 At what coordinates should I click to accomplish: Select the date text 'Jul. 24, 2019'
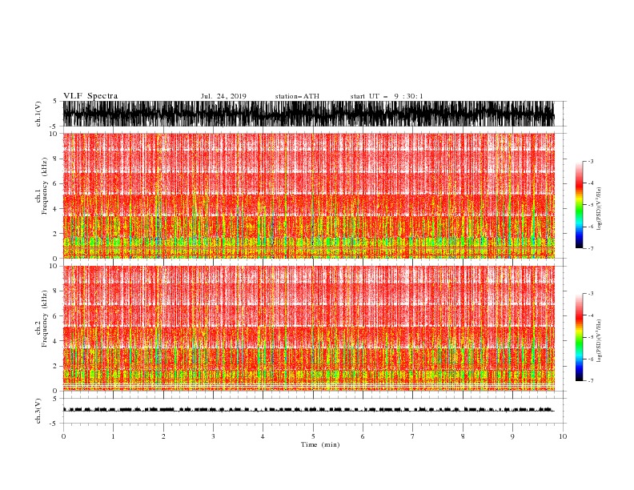pos(223,96)
